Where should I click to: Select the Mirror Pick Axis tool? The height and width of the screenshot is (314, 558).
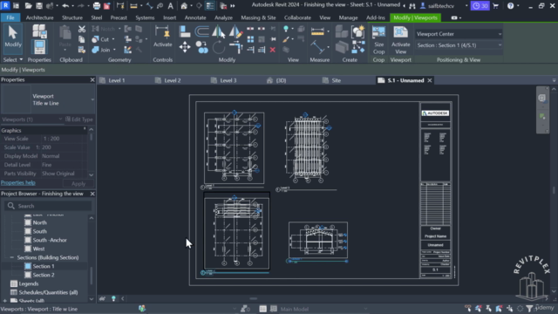(x=218, y=31)
